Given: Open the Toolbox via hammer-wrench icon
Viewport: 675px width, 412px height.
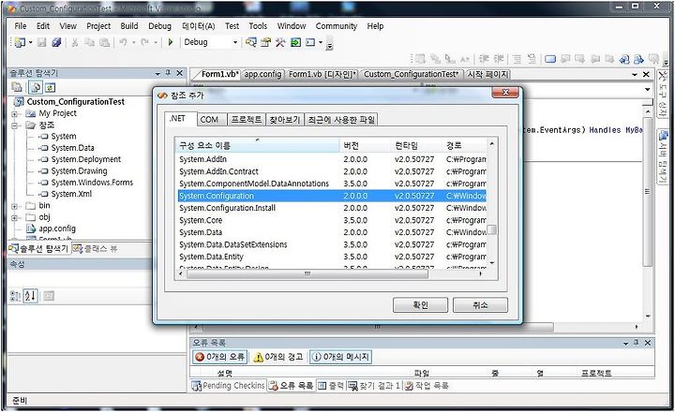Looking at the screenshot, I should (x=280, y=42).
